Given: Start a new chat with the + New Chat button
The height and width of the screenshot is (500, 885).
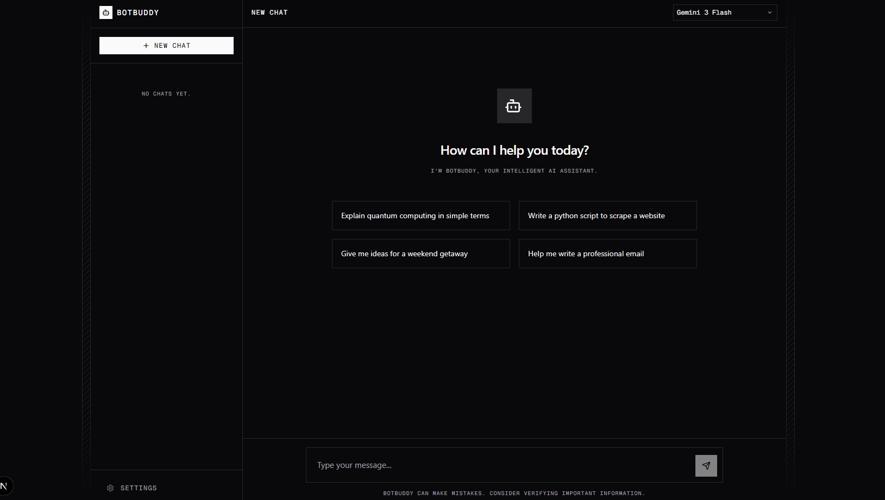Looking at the screenshot, I should click(166, 46).
